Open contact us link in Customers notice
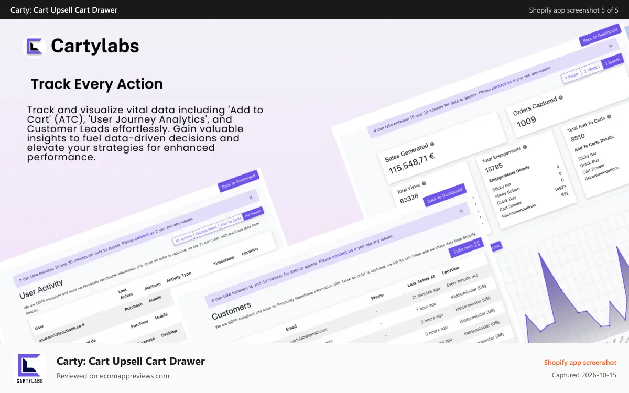The image size is (629, 393). pos(343,255)
